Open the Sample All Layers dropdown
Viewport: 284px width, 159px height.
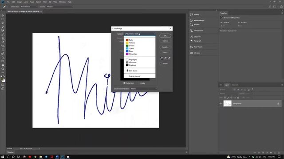click(59, 7)
